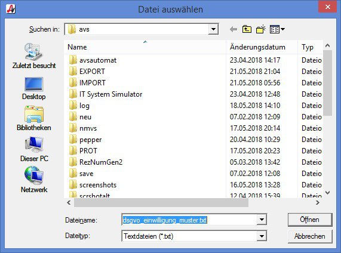This screenshot has width=341, height=253.
Task: Select the EXPORT folder icon
Action: click(73, 71)
